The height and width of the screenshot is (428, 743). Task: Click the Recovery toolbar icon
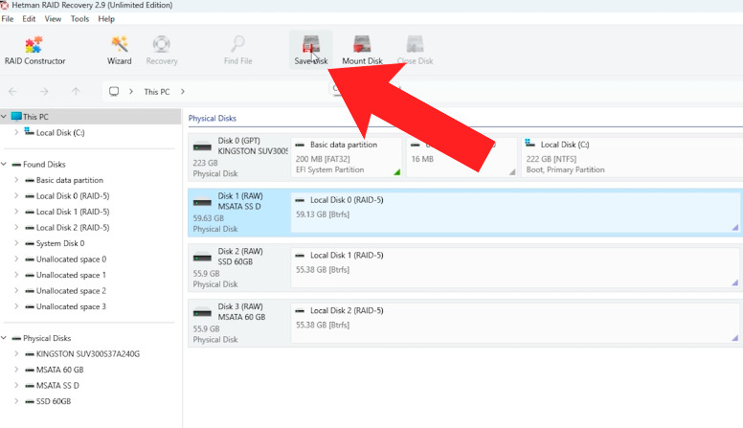[162, 50]
